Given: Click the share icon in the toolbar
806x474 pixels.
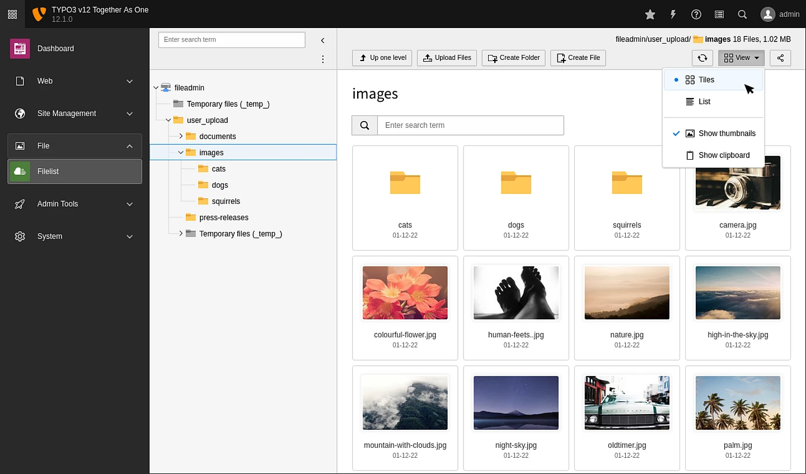Looking at the screenshot, I should pyautogui.click(x=780, y=58).
